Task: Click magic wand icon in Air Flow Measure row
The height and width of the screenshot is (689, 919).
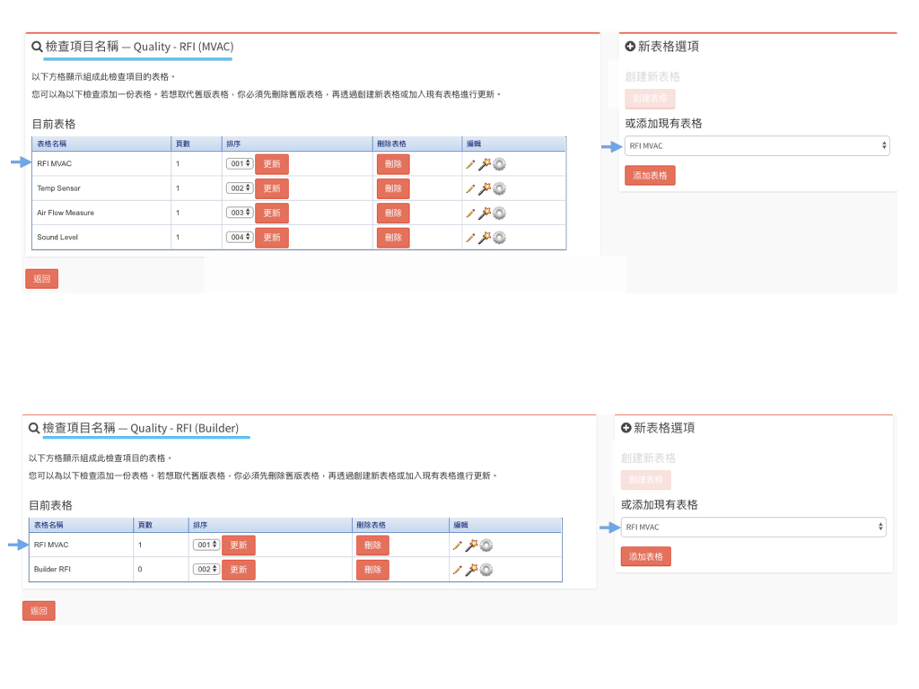Action: pos(484,214)
